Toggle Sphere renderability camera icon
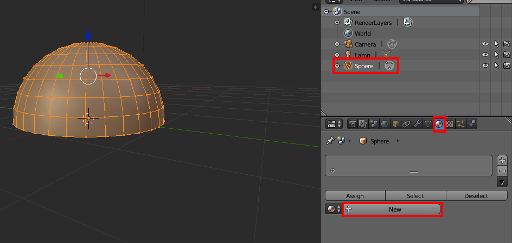Viewport: 512px width, 243px height. (x=507, y=66)
